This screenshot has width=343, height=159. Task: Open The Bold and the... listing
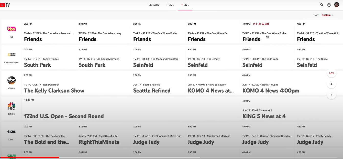[49, 134]
